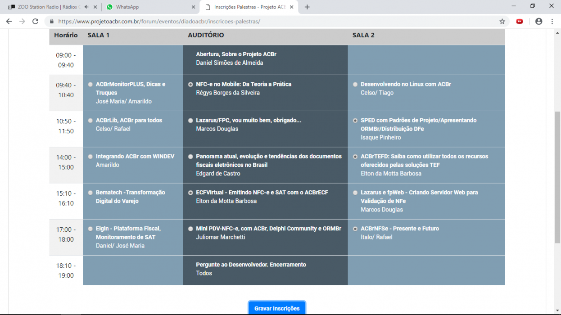Screen dimensions: 561x315
Task: Click the 09:00 - 09:40 time cell
Action: pyautogui.click(x=66, y=60)
